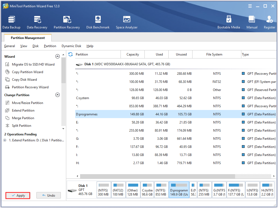
Task: Open the Disk menu
Action: [36, 46]
